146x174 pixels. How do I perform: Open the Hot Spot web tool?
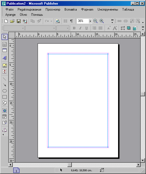click(x=5, y=111)
